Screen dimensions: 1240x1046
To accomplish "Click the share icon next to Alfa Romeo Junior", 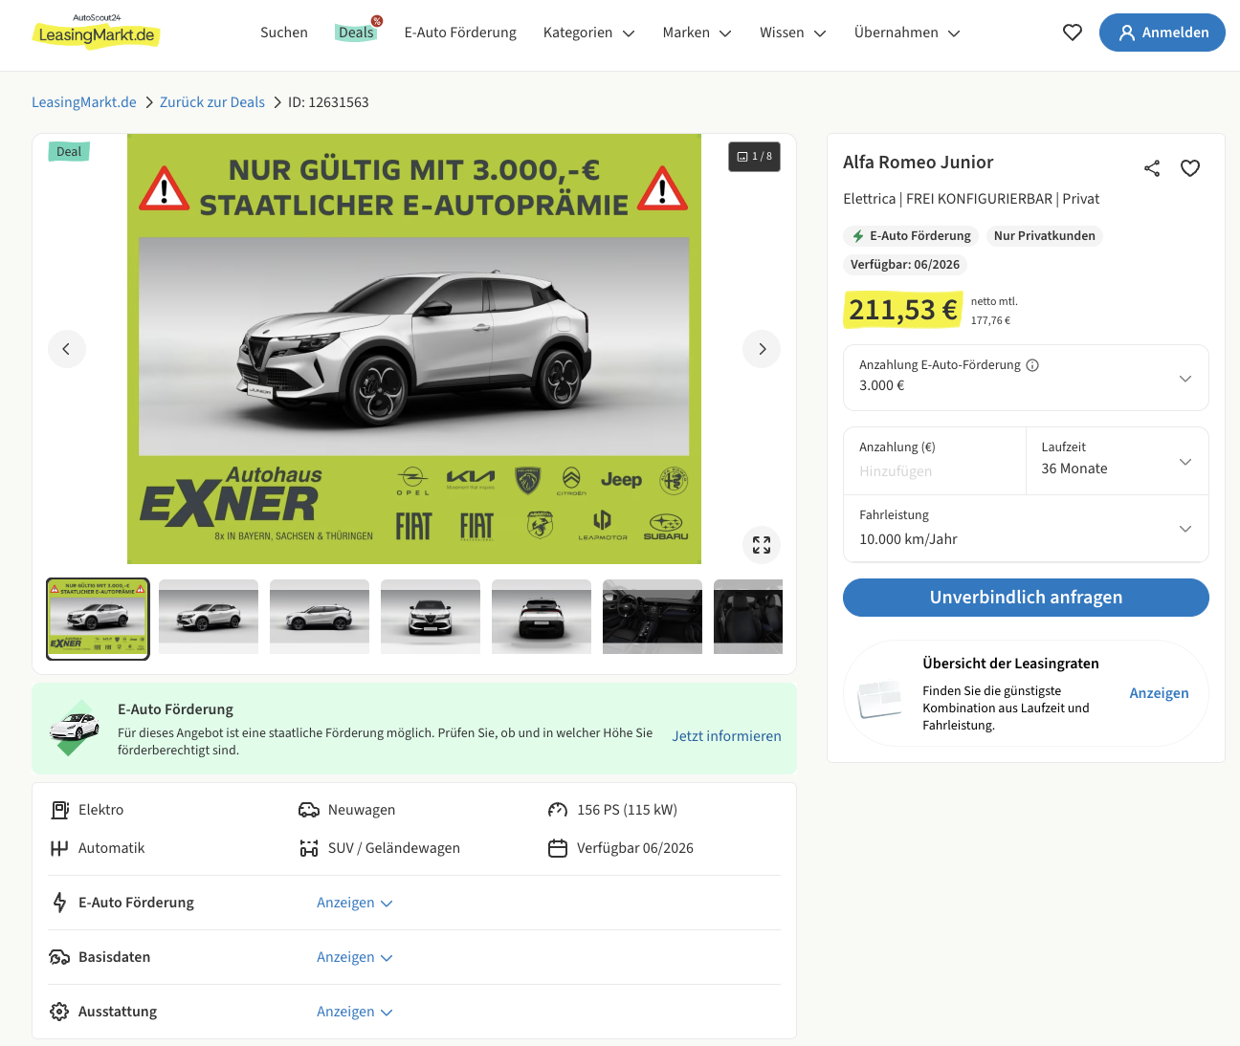I will coord(1152,168).
